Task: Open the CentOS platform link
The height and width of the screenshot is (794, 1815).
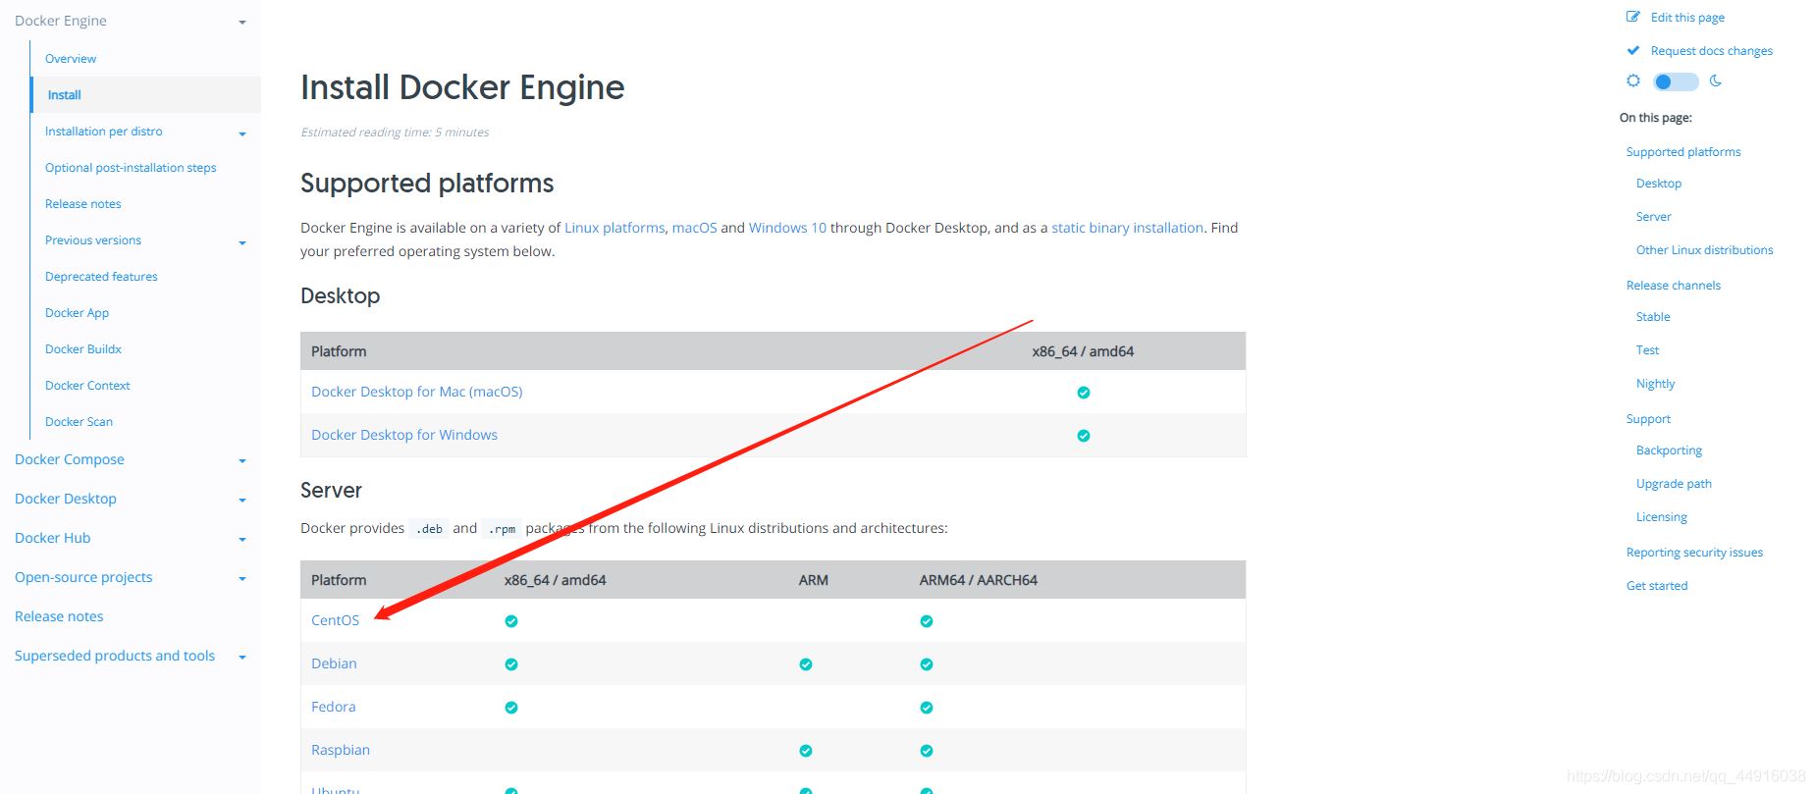Action: tap(335, 620)
